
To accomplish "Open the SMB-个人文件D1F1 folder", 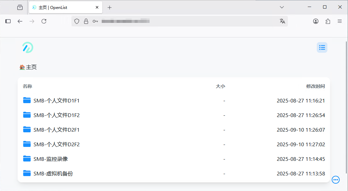I will tap(56, 101).
